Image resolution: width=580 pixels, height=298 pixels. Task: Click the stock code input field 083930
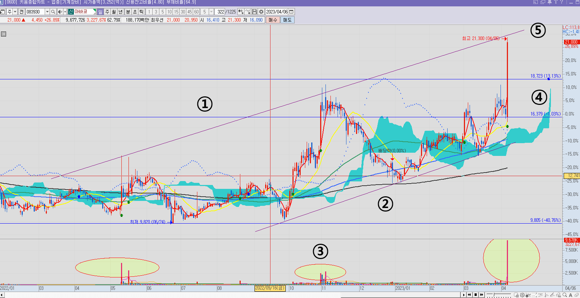point(35,12)
